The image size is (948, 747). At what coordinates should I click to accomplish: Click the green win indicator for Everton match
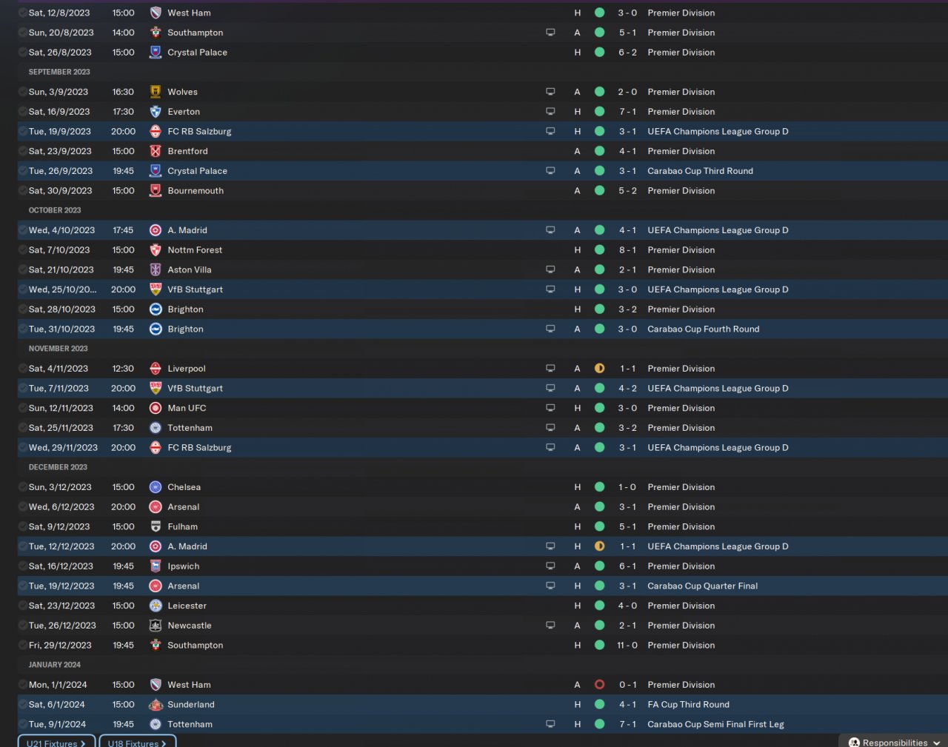[x=599, y=112]
